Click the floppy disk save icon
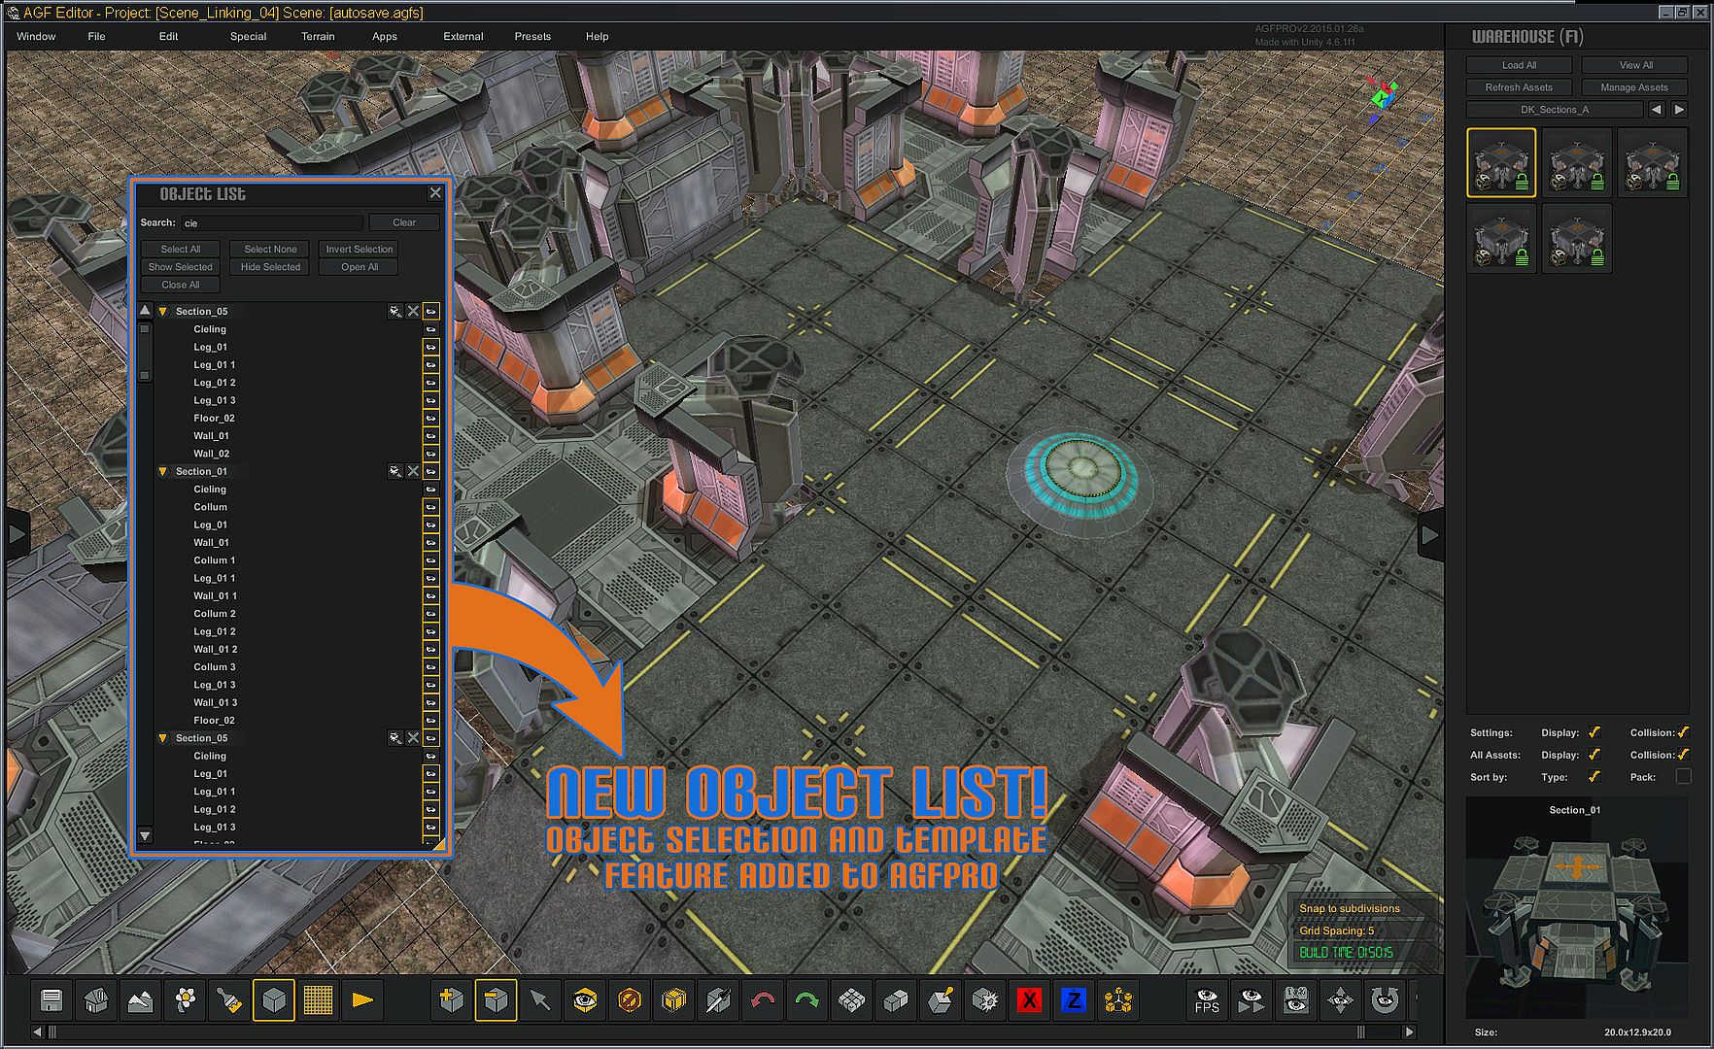Viewport: 1714px width, 1049px height. (51, 999)
